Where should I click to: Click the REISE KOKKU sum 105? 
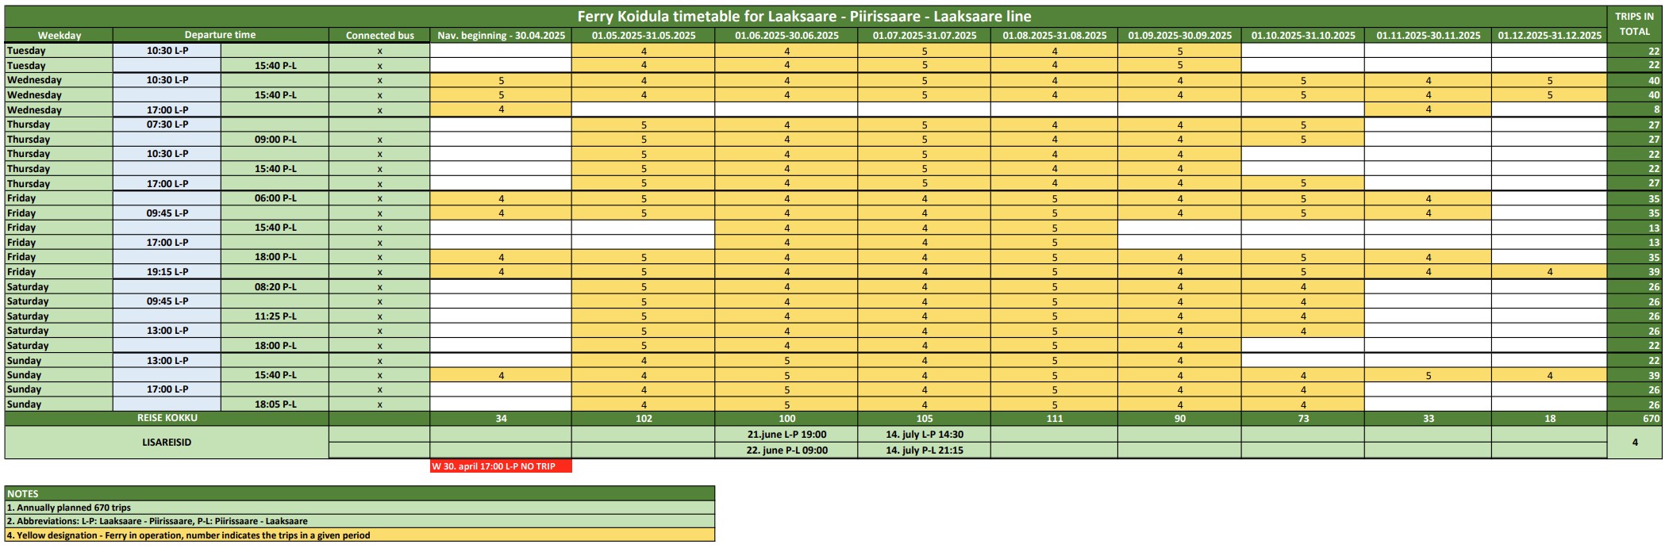click(925, 418)
